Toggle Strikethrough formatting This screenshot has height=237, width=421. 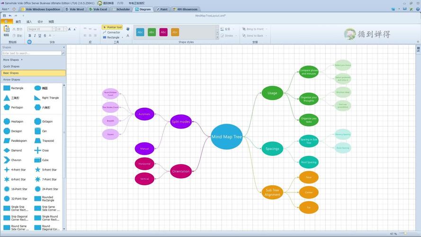(45, 36)
